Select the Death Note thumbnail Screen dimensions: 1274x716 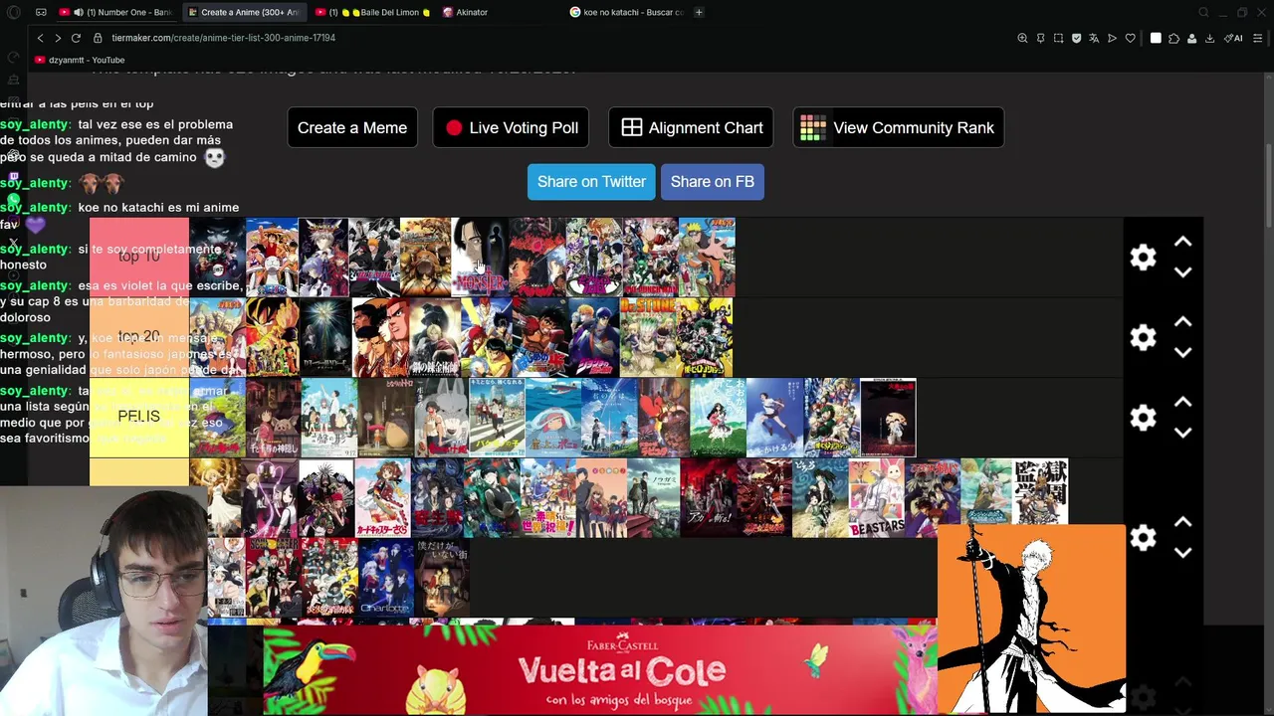point(324,338)
